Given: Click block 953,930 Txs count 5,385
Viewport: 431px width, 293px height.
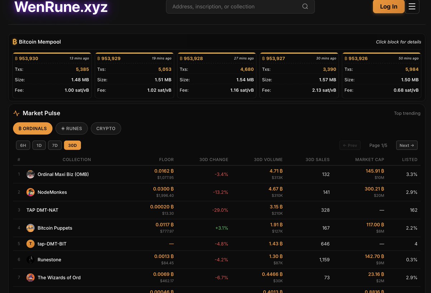Looking at the screenshot, I should [x=82, y=69].
